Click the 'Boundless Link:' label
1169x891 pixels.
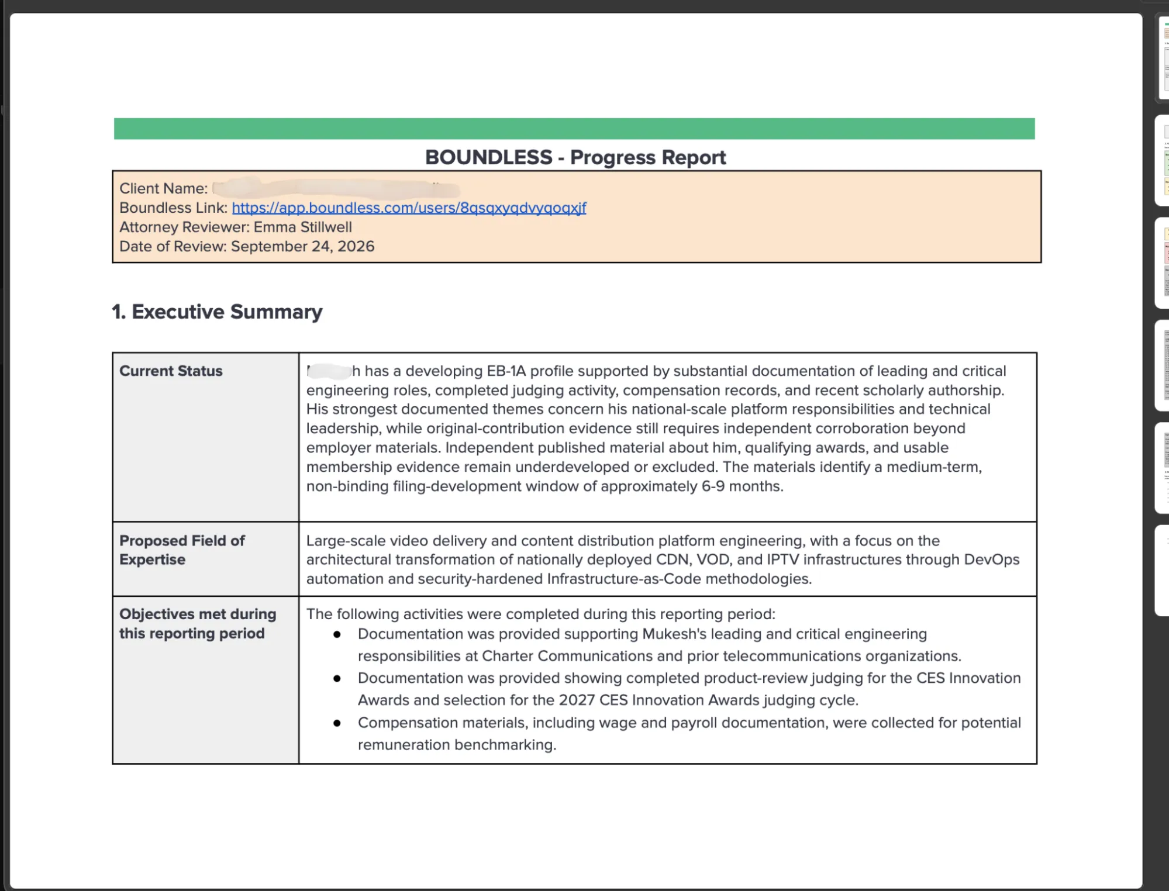point(174,208)
